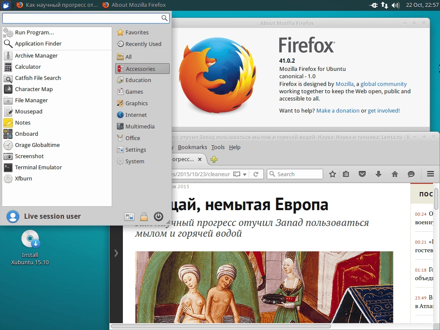The image size is (440, 330).
Task: Open the global community link
Action: pos(383,84)
